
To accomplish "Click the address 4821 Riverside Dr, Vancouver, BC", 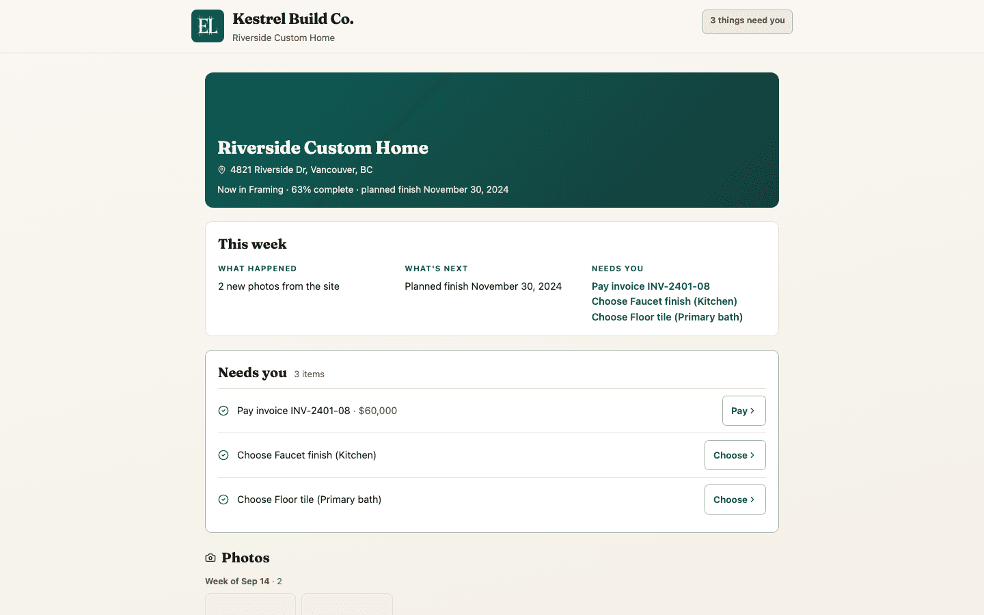I will pos(301,169).
